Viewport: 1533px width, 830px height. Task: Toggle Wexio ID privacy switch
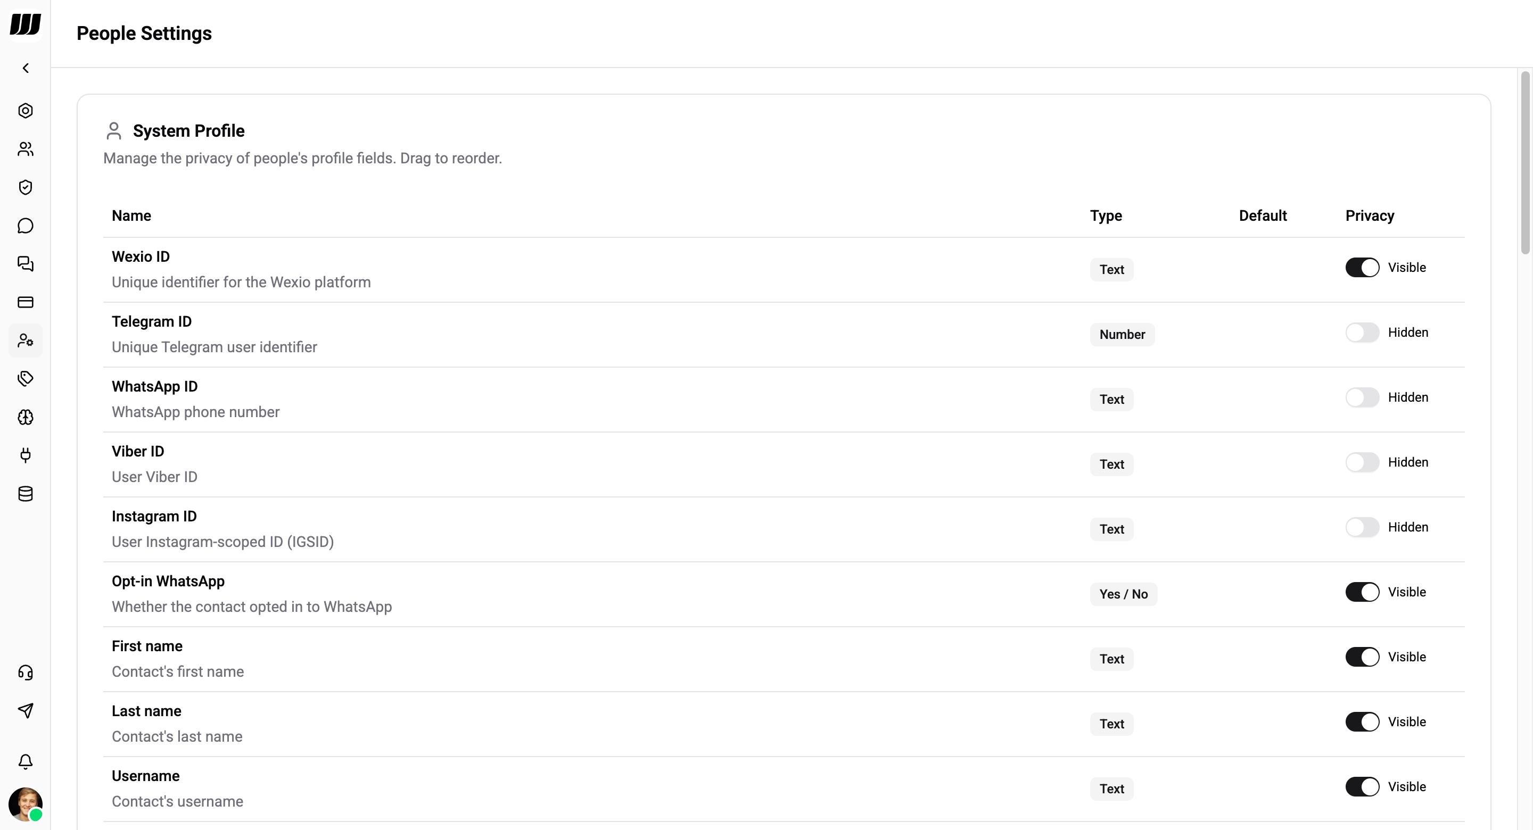pyautogui.click(x=1362, y=268)
